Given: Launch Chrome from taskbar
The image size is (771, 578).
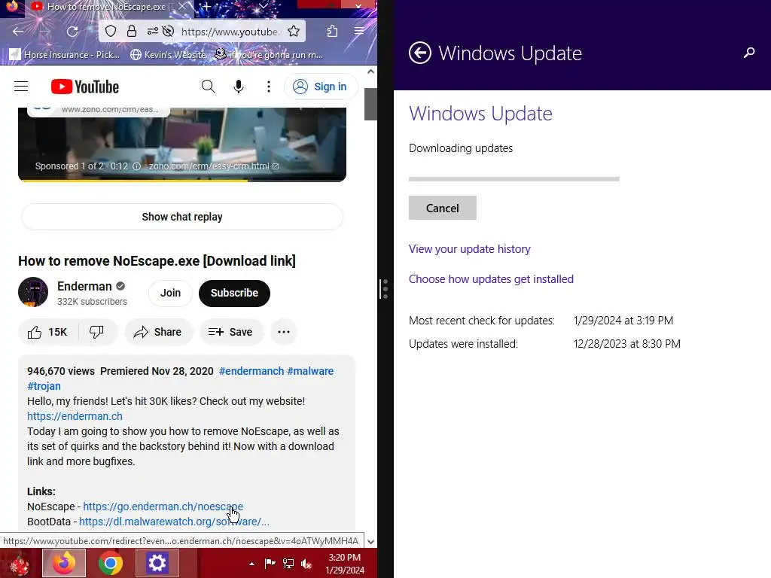Looking at the screenshot, I should pyautogui.click(x=110, y=563).
